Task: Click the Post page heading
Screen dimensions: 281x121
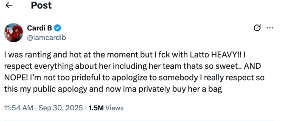Action: (x=41, y=5)
